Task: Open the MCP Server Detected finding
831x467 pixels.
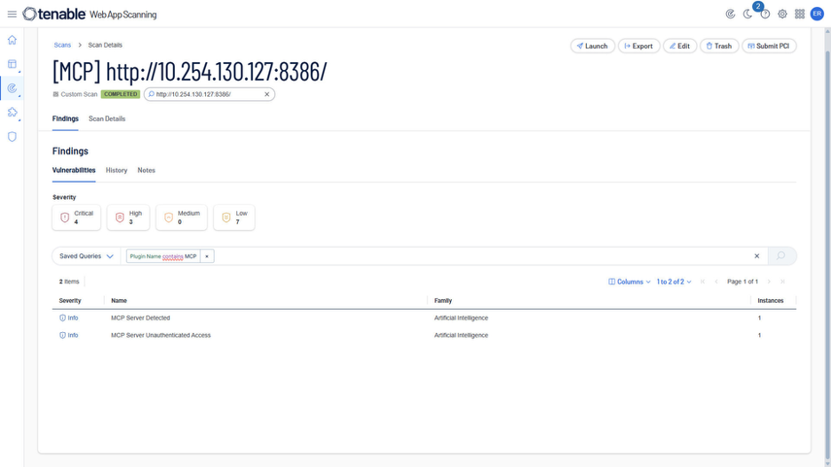Action: click(x=140, y=318)
